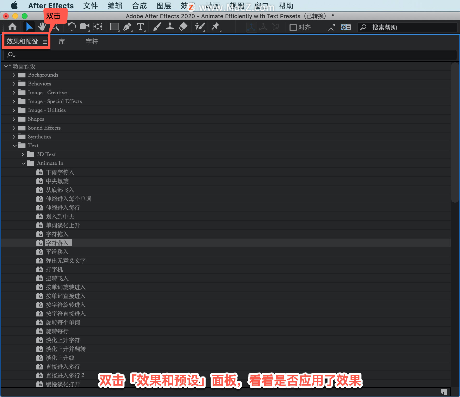Open the Apple menu
The width and height of the screenshot is (460, 397).
tap(14, 5)
